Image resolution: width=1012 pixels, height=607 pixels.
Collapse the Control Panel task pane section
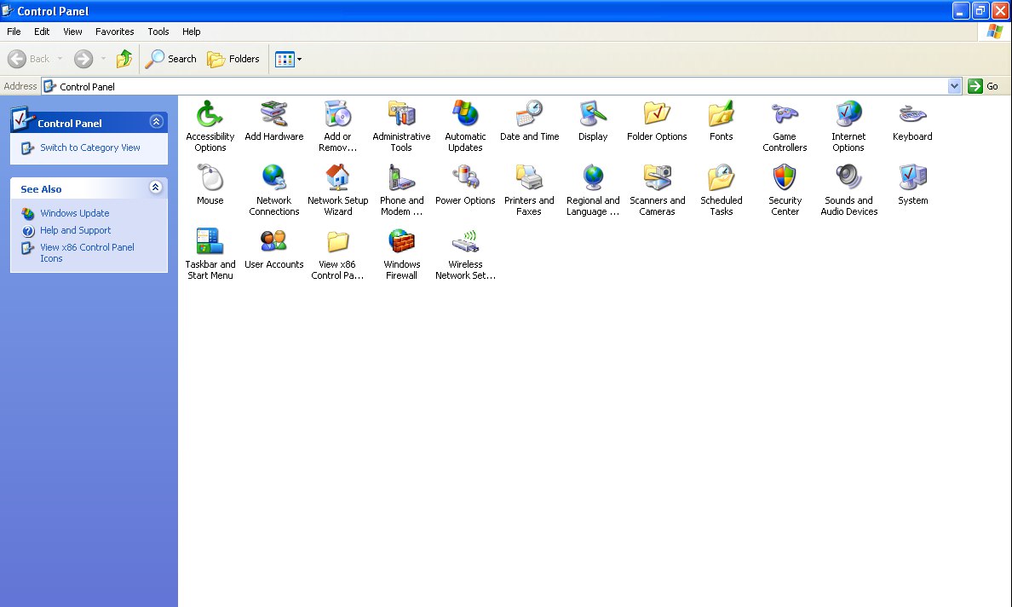[x=156, y=121]
